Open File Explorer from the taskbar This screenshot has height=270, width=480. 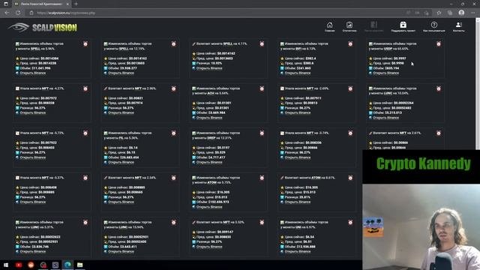pos(80,265)
